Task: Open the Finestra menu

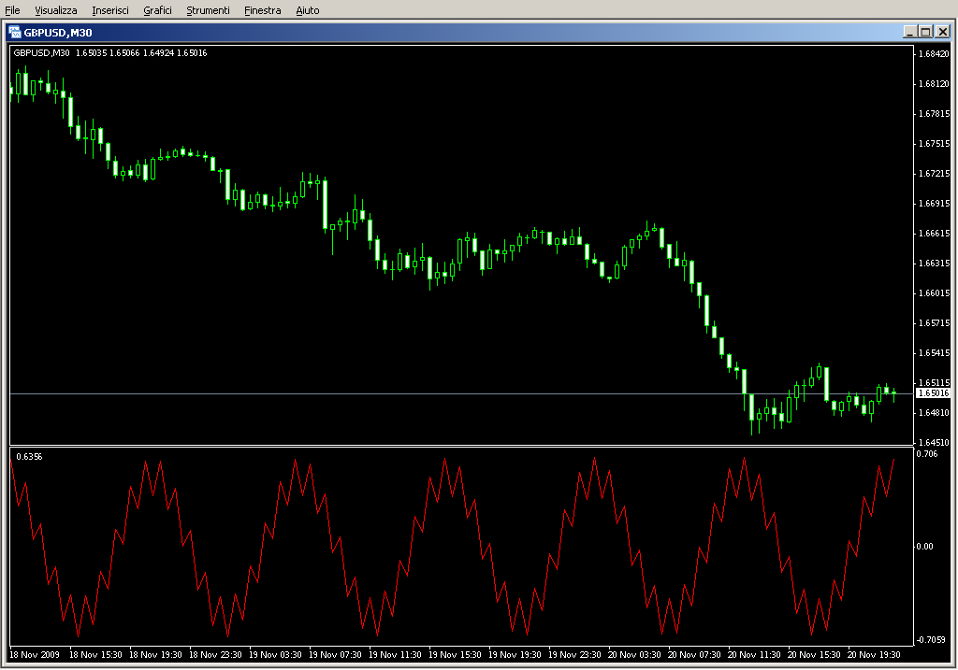Action: [x=262, y=10]
